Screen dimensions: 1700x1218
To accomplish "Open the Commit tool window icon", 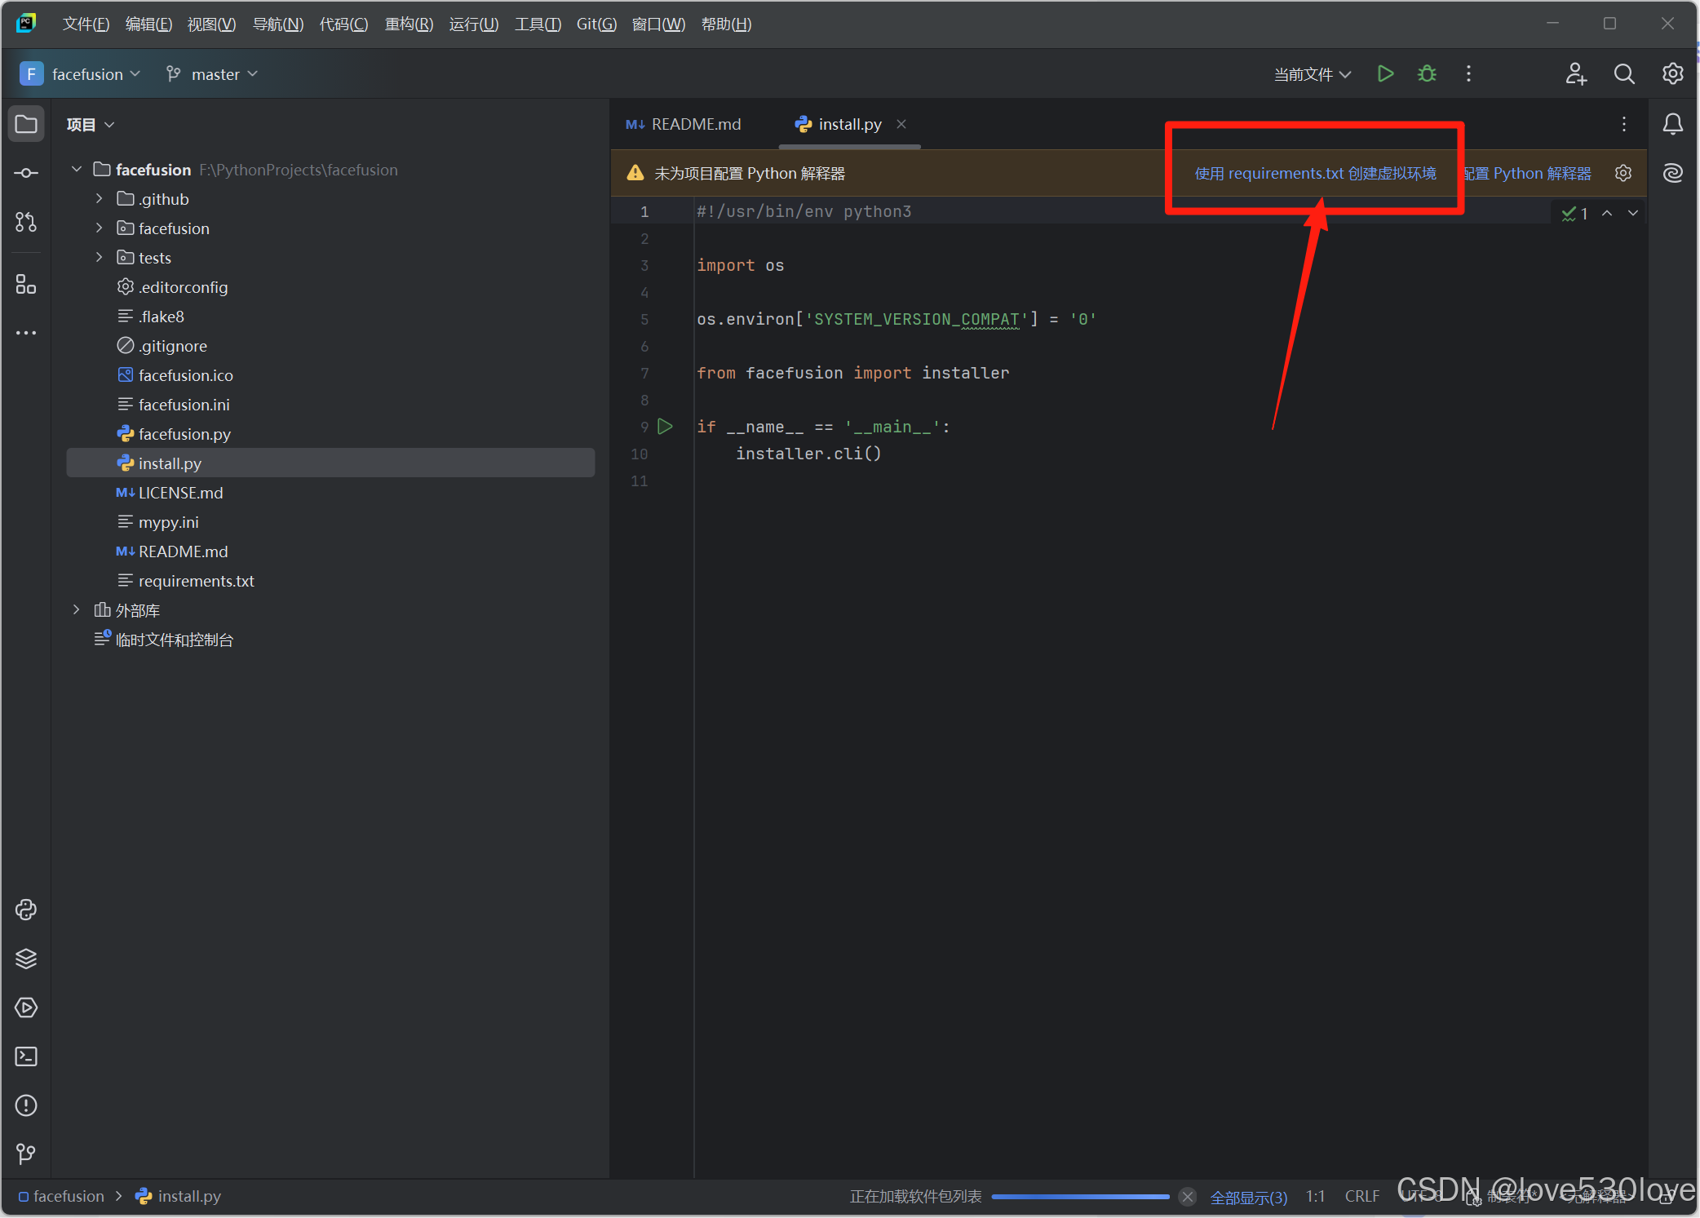I will click(x=26, y=173).
